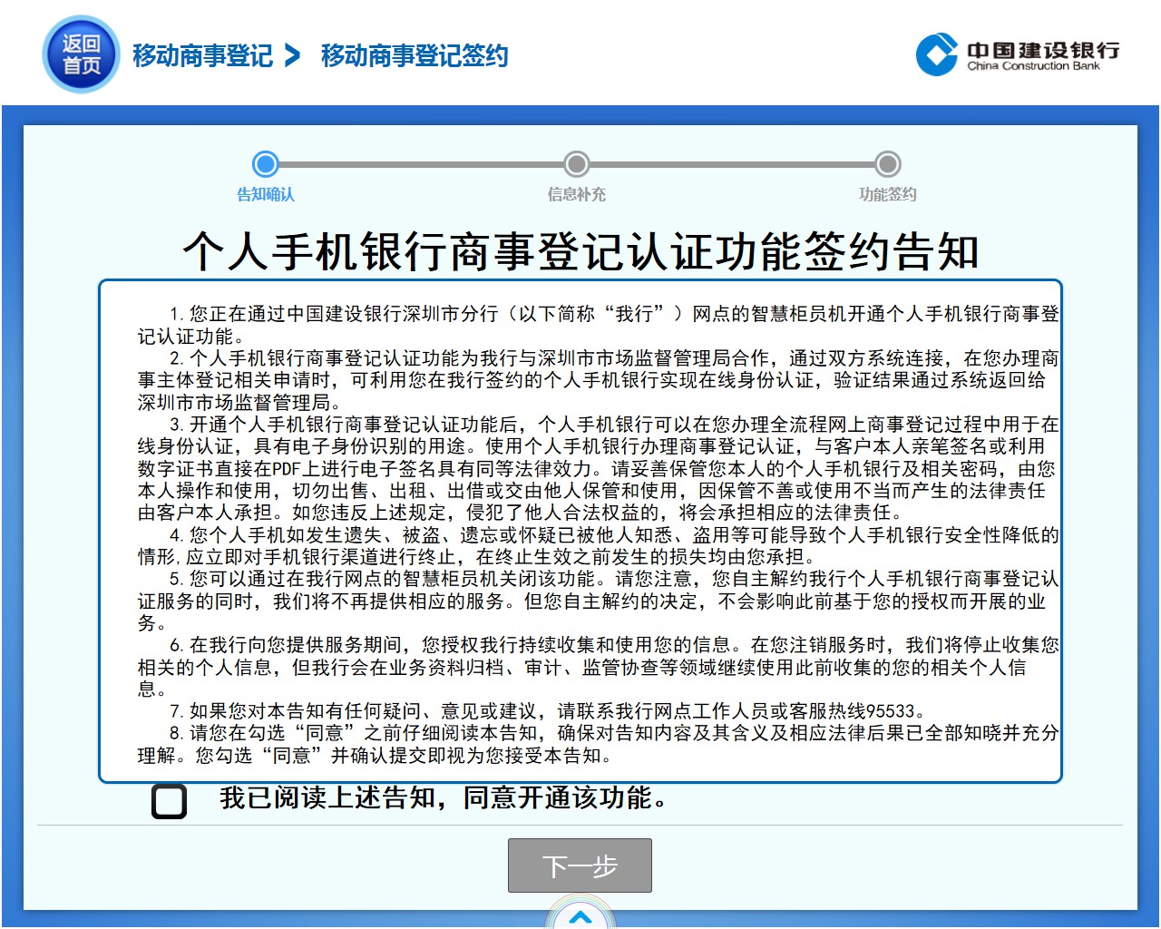Select the 告知确认 step circle
This screenshot has width=1161, height=929.
pyautogui.click(x=265, y=164)
